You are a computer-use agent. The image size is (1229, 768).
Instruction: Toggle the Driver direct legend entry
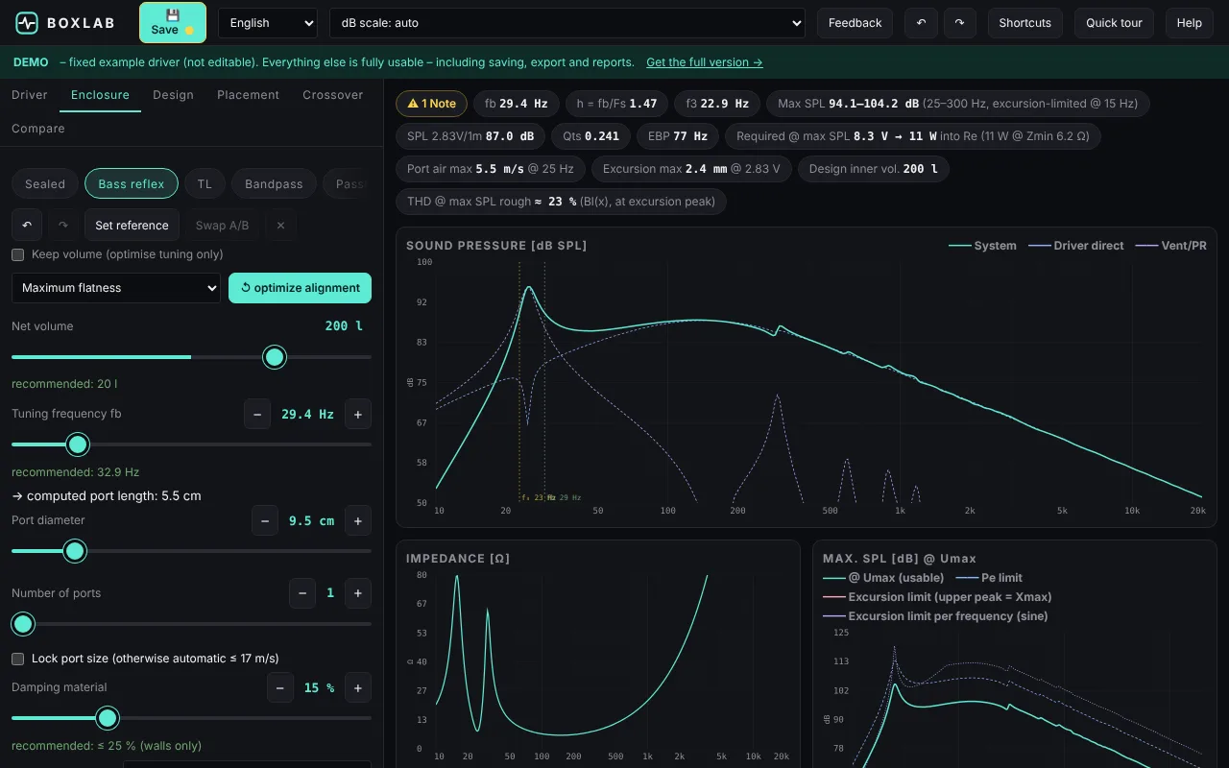click(x=1076, y=246)
